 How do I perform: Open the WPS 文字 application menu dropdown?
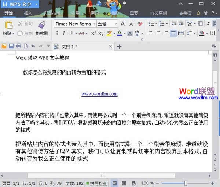37,4
